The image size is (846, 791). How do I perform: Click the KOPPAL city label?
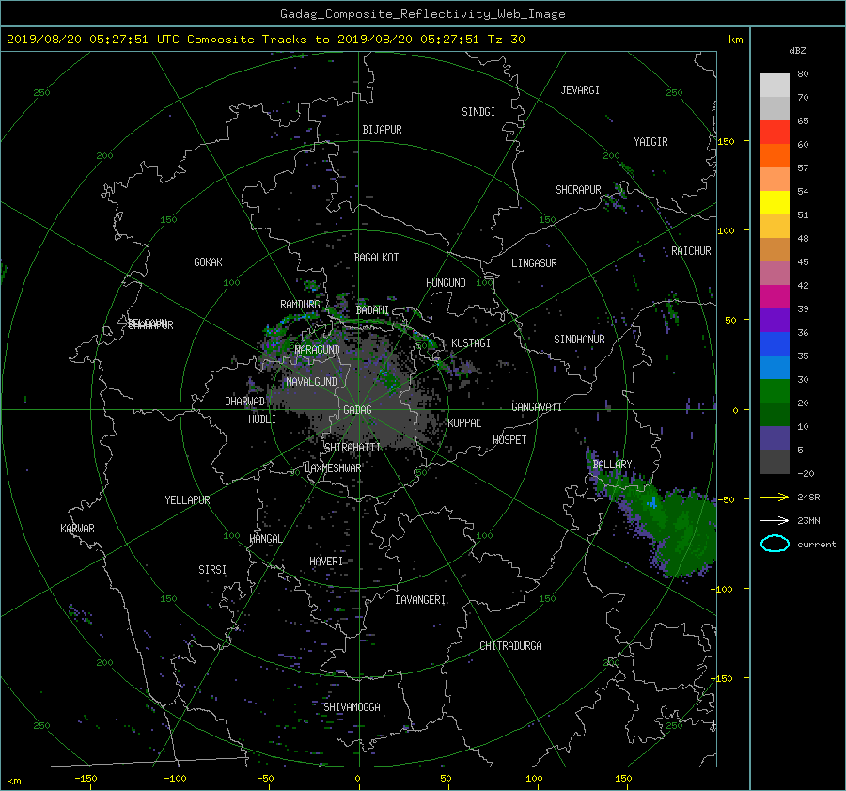pyautogui.click(x=464, y=423)
